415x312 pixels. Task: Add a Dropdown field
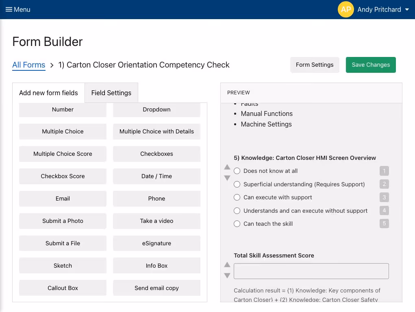pyautogui.click(x=156, y=110)
